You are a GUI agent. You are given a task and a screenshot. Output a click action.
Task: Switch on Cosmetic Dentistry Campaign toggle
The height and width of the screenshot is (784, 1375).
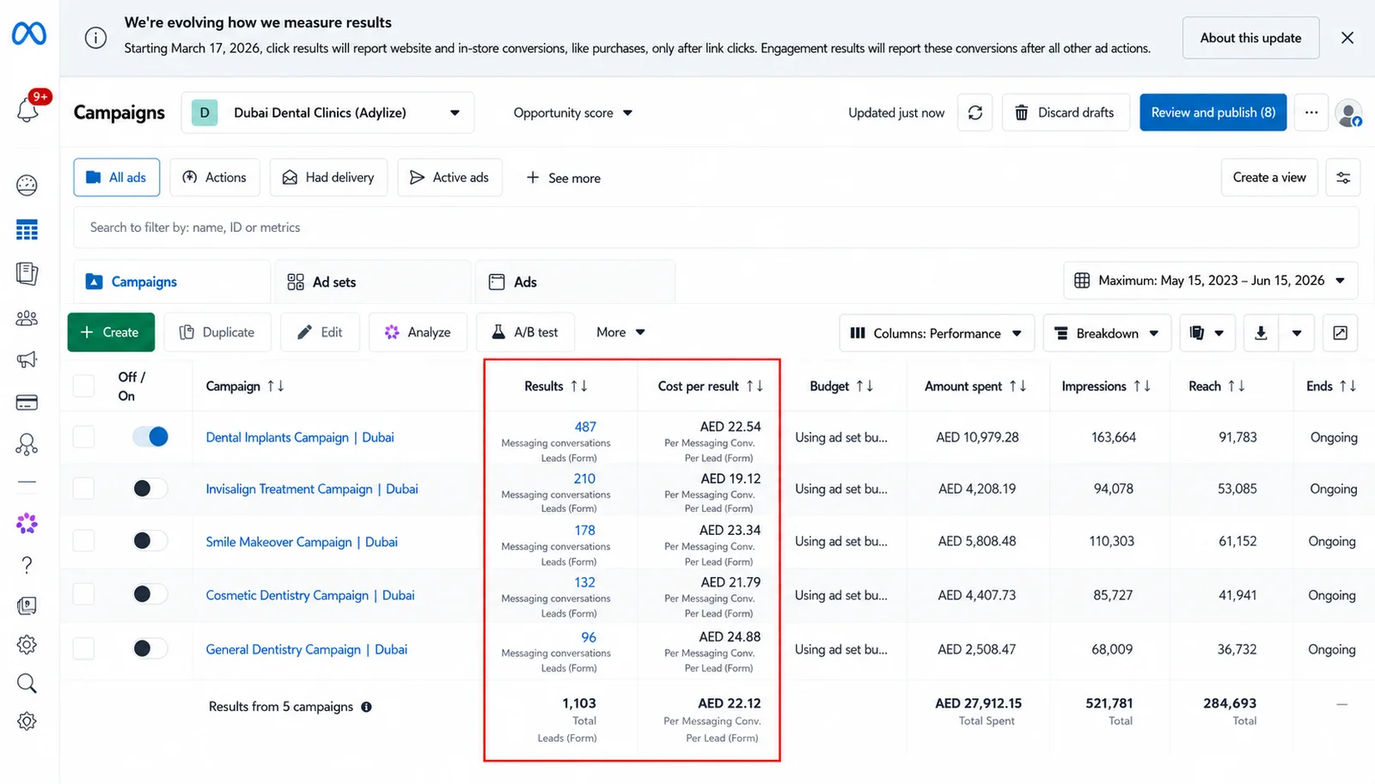(x=150, y=594)
